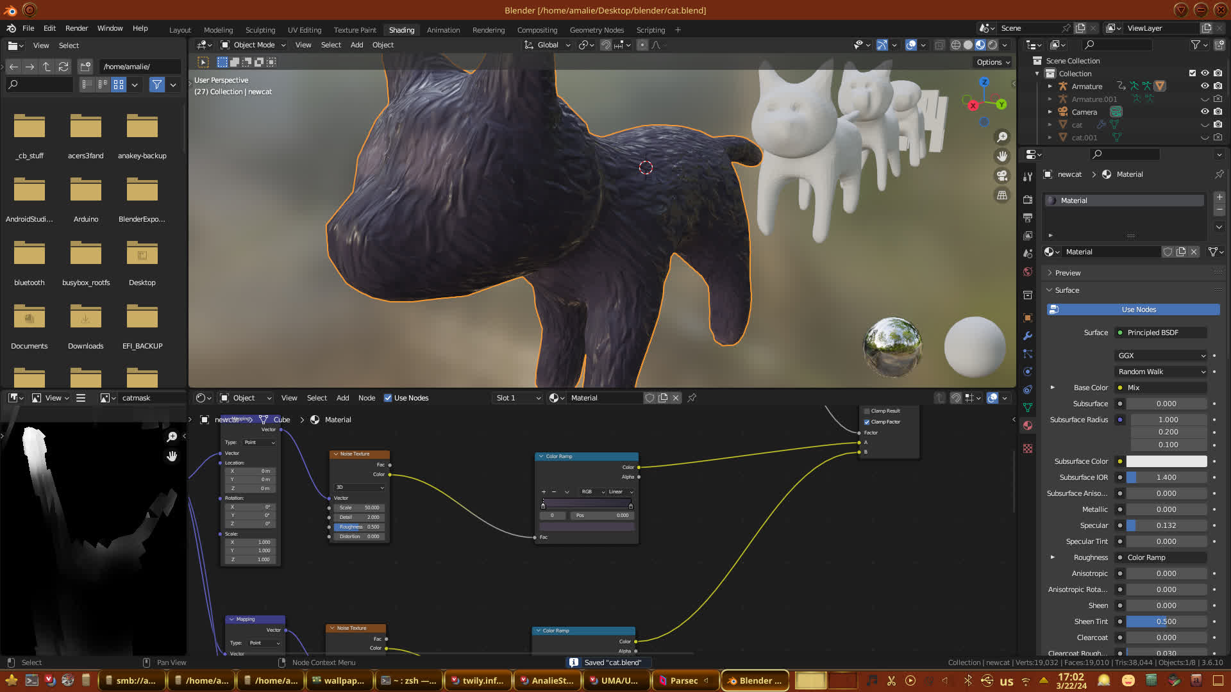Pin the material in node editor header

click(x=692, y=398)
